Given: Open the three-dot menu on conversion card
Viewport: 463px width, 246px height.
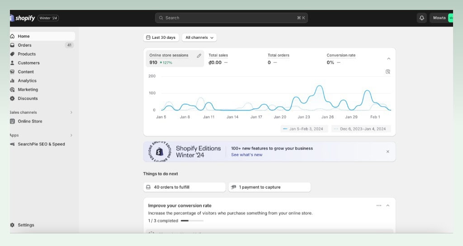Looking at the screenshot, I should [379, 205].
